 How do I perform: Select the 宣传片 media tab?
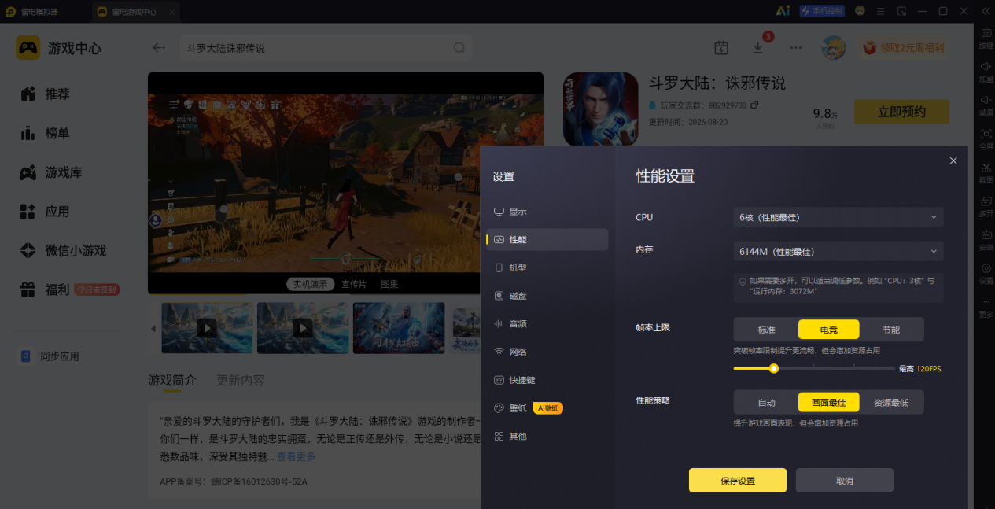pyautogui.click(x=355, y=284)
